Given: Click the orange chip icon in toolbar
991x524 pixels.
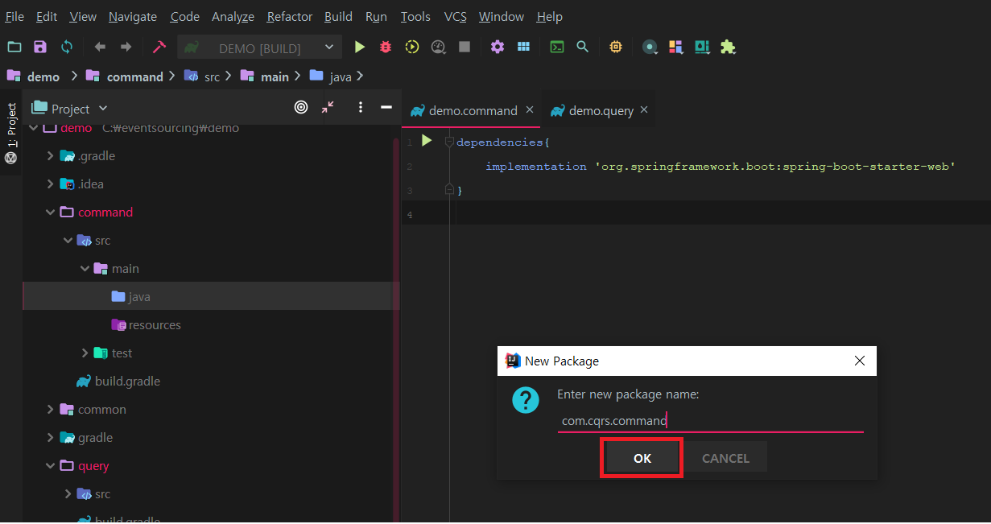Looking at the screenshot, I should coord(616,47).
